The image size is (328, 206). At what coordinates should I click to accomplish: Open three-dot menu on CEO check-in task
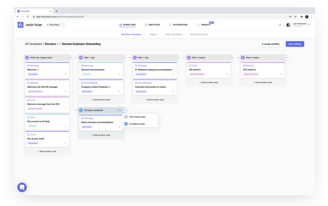click(281, 74)
